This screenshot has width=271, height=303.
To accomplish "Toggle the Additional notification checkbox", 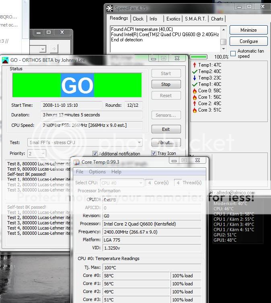I will 95,154.
